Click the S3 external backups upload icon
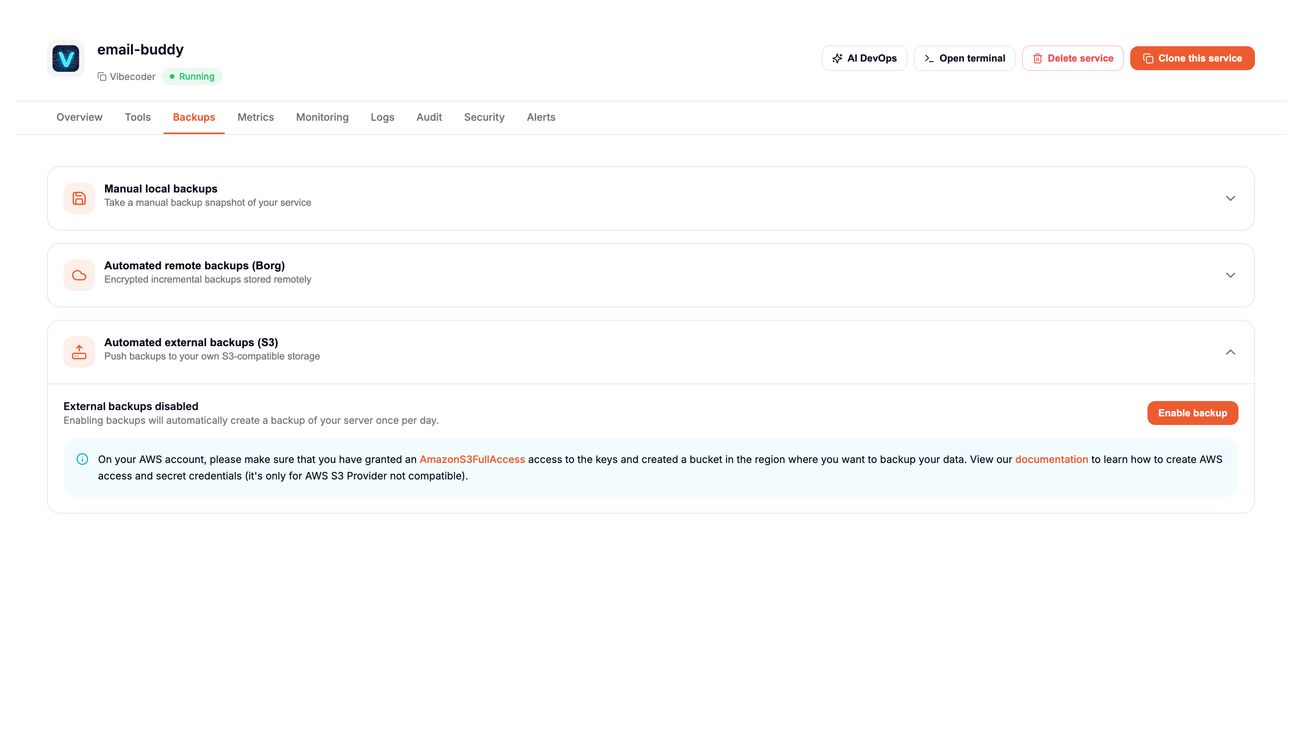Image resolution: width=1302 pixels, height=748 pixels. coord(79,352)
